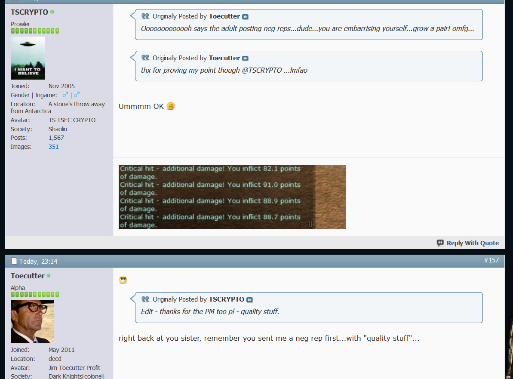This screenshot has width=513, height=379.
Task: Click TSCRYPTO's green reputation bar
Action: (35, 31)
